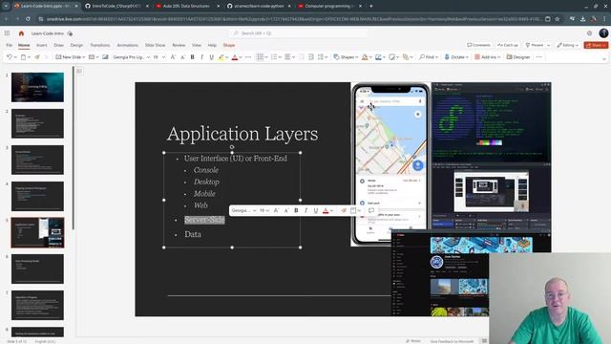Click Bold in the floating mini toolbar
This screenshot has height=344, width=611.
click(296, 210)
